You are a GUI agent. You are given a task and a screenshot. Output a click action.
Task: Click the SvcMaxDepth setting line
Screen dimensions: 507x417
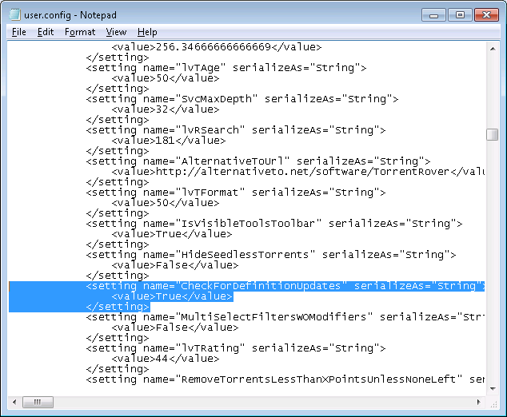[x=242, y=99]
